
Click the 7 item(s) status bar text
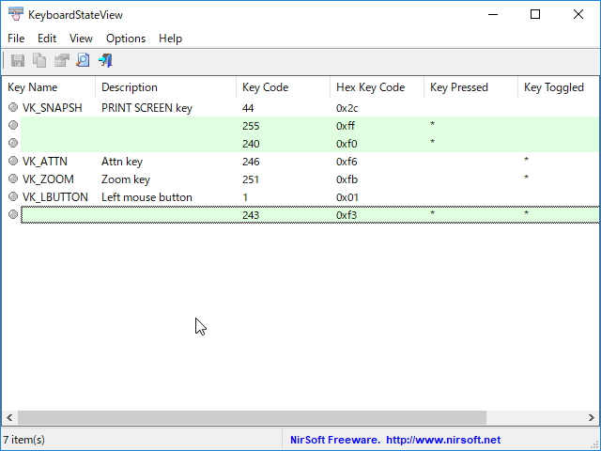pyautogui.click(x=23, y=440)
